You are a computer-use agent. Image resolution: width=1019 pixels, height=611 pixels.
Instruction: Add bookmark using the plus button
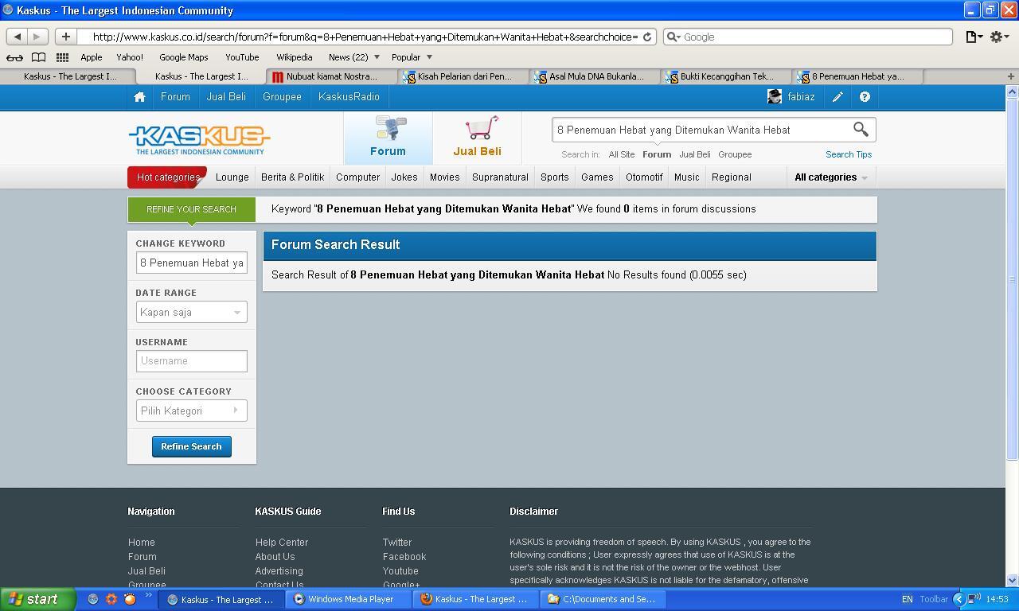pos(66,37)
